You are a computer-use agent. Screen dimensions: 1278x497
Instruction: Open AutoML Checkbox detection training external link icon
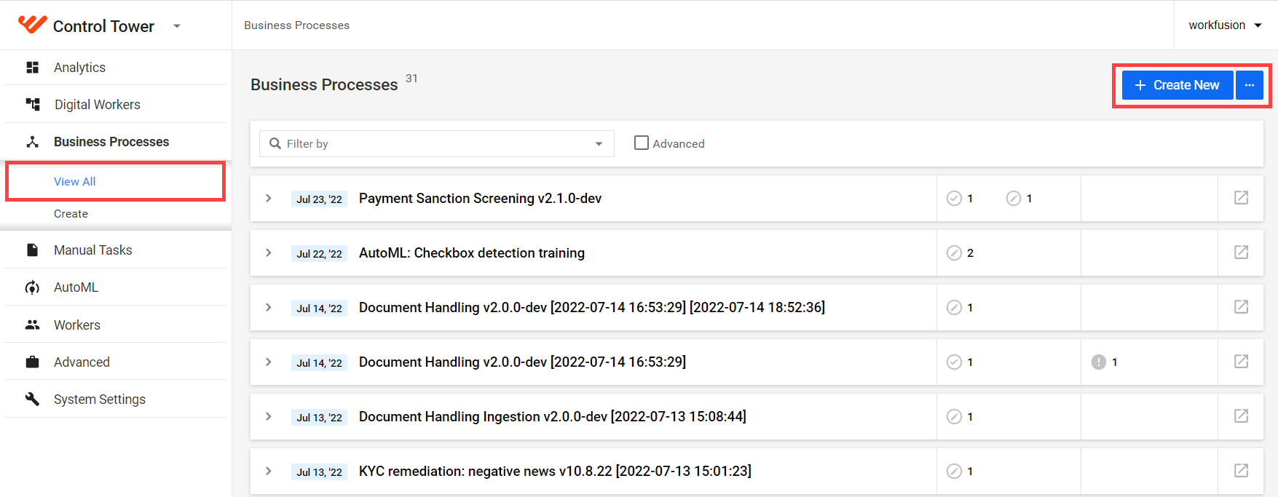(1241, 253)
